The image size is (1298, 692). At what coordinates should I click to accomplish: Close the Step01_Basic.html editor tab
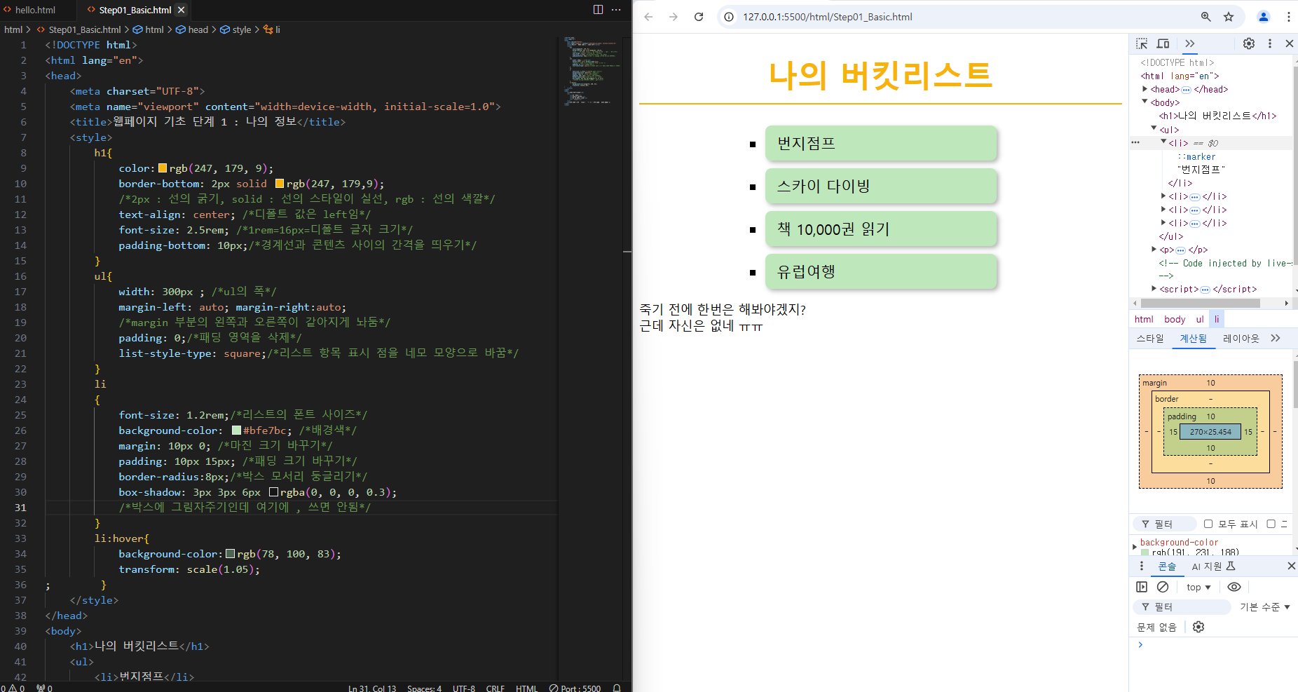point(181,10)
